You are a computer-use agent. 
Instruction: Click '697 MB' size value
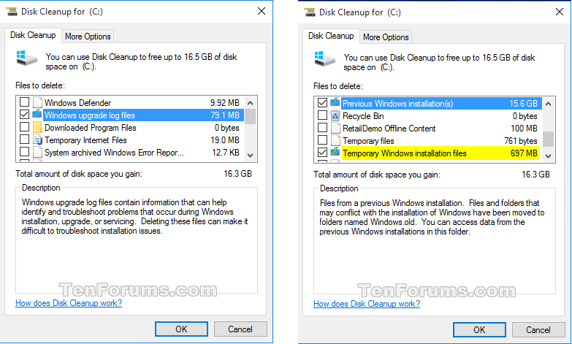524,153
